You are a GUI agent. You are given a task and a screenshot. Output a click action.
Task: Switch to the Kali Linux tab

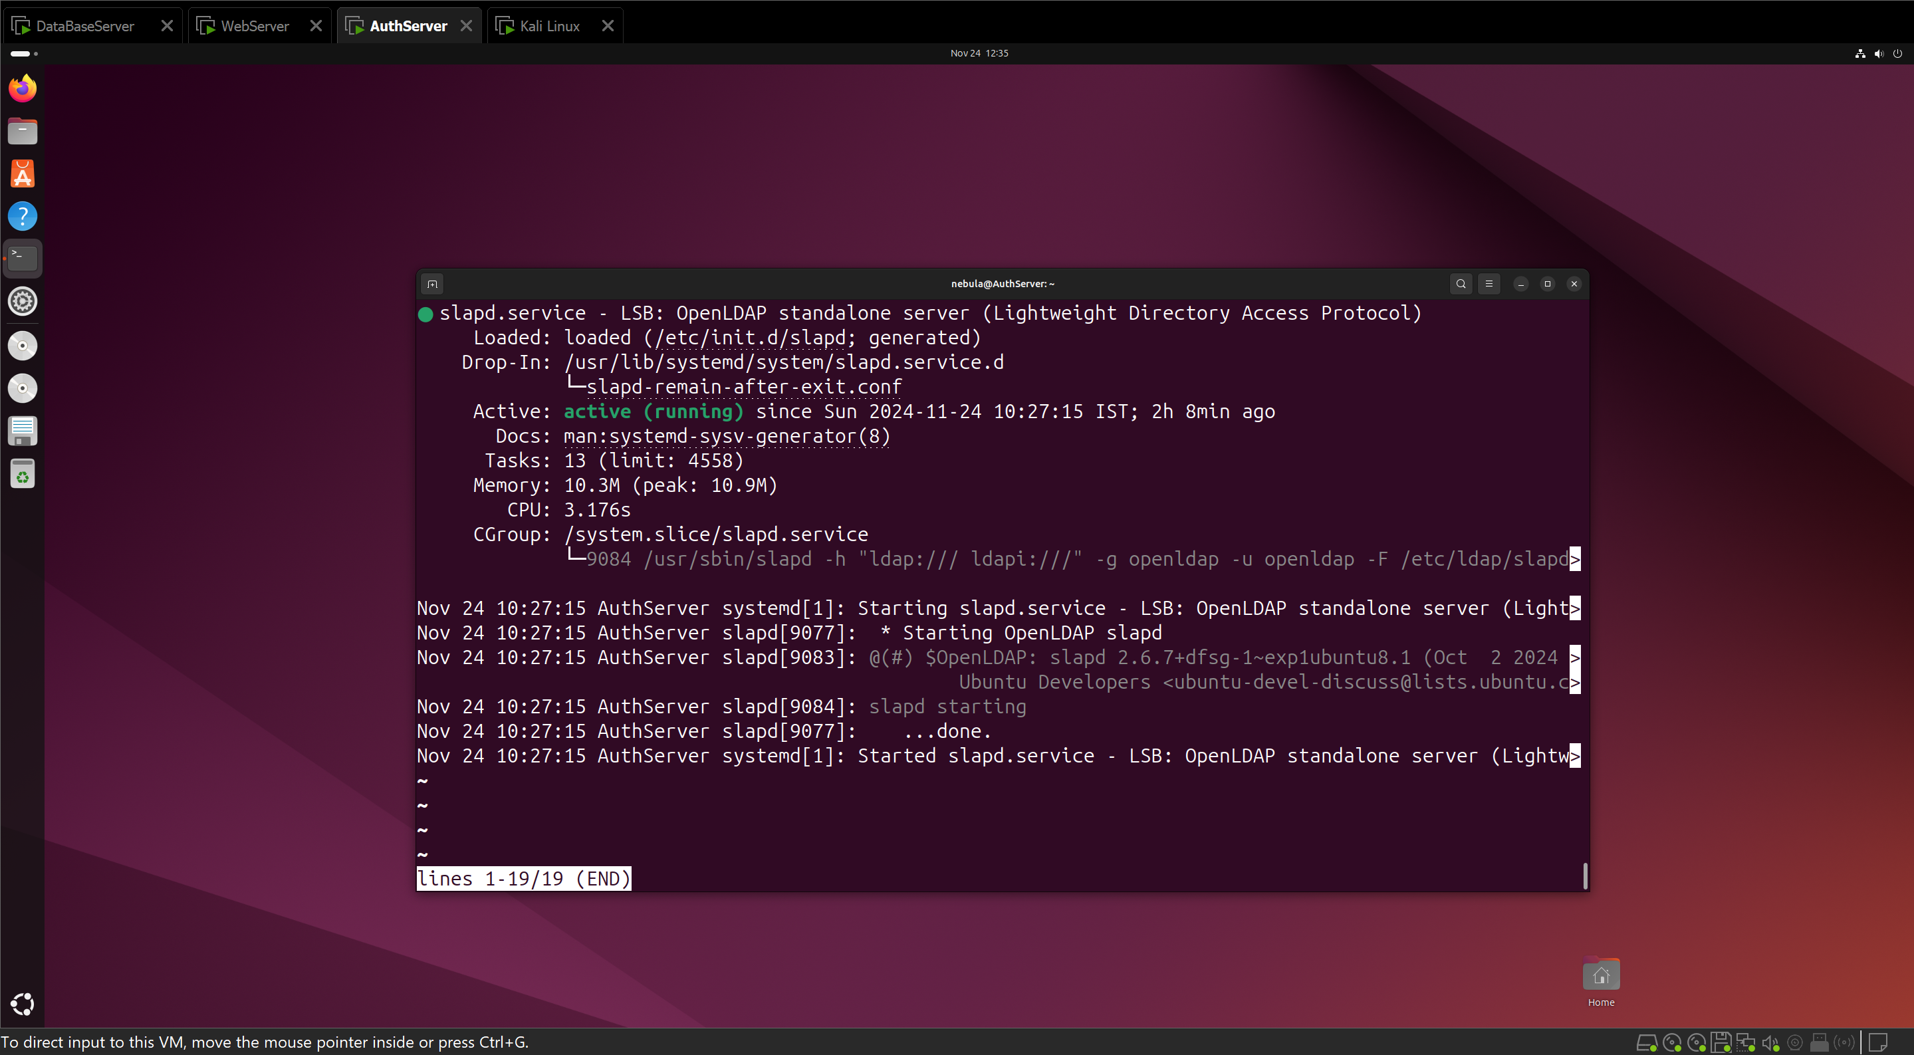click(x=549, y=26)
